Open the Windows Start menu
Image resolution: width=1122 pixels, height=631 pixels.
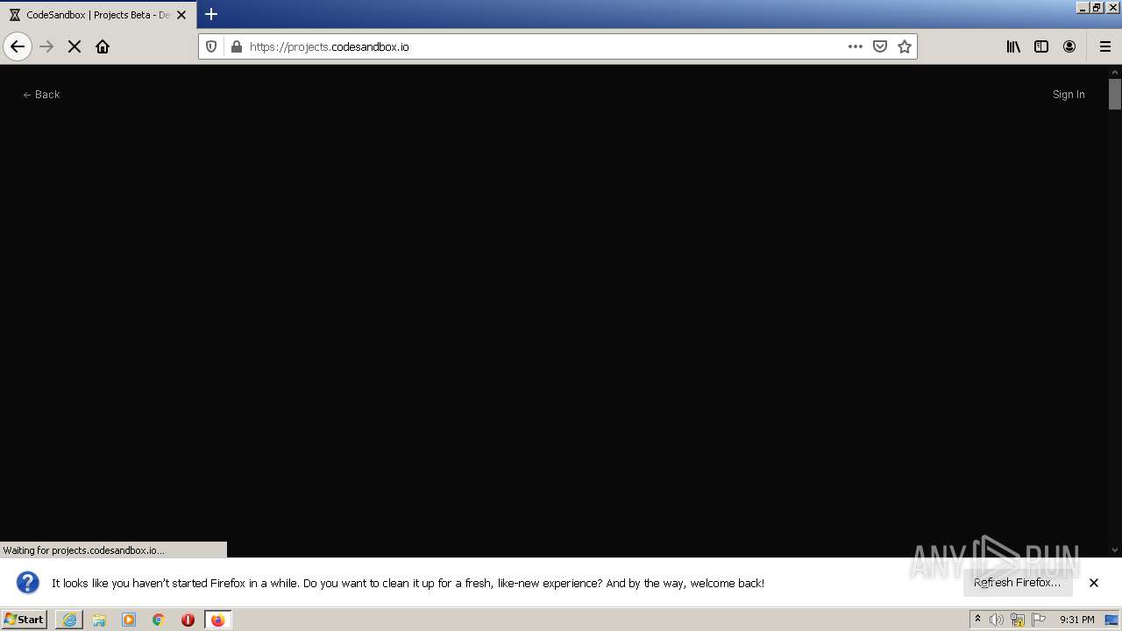coord(25,620)
